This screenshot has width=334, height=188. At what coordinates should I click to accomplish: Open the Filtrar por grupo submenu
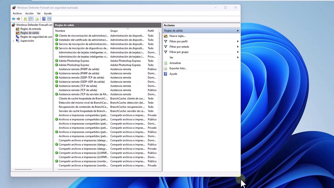tap(201, 52)
